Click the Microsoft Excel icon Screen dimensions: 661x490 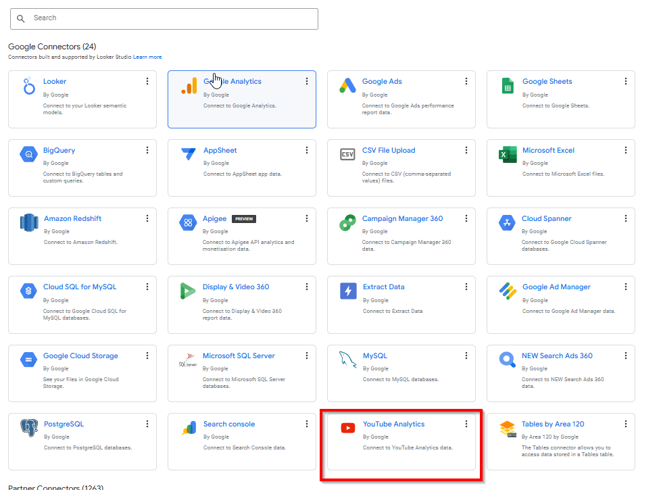(x=507, y=155)
